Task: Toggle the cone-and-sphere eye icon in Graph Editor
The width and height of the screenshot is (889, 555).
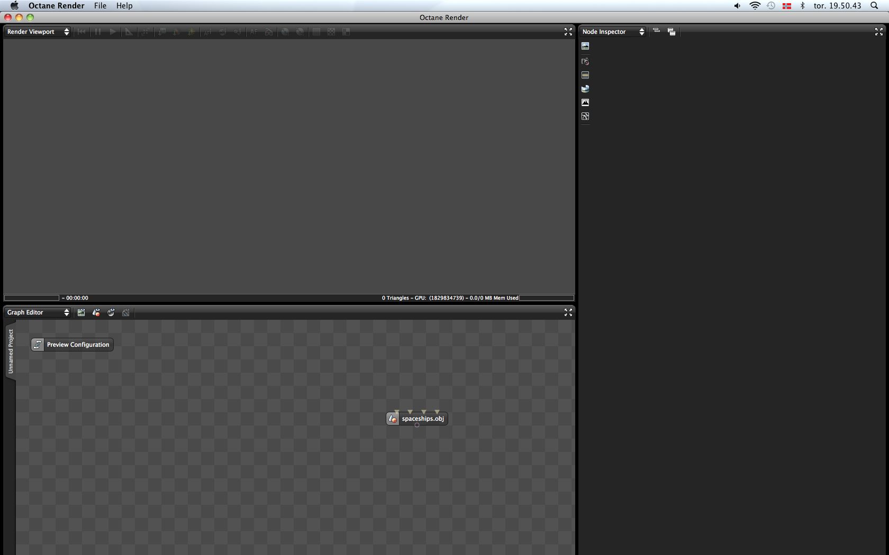Action: (96, 312)
